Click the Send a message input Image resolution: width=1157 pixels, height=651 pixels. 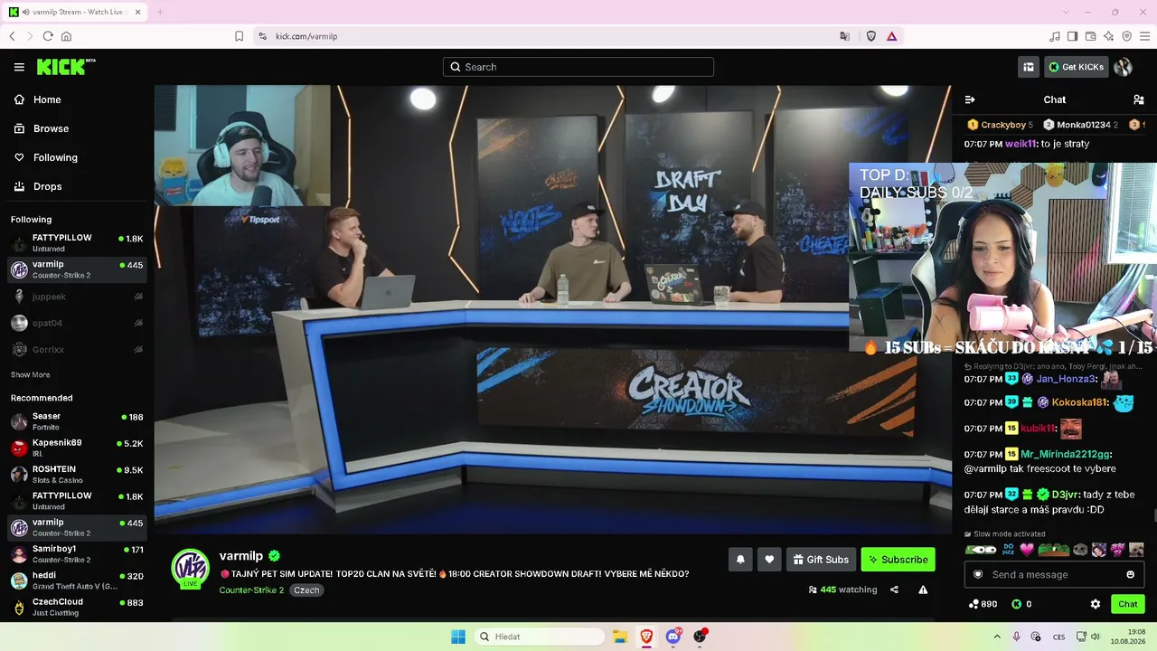pos(1054,575)
